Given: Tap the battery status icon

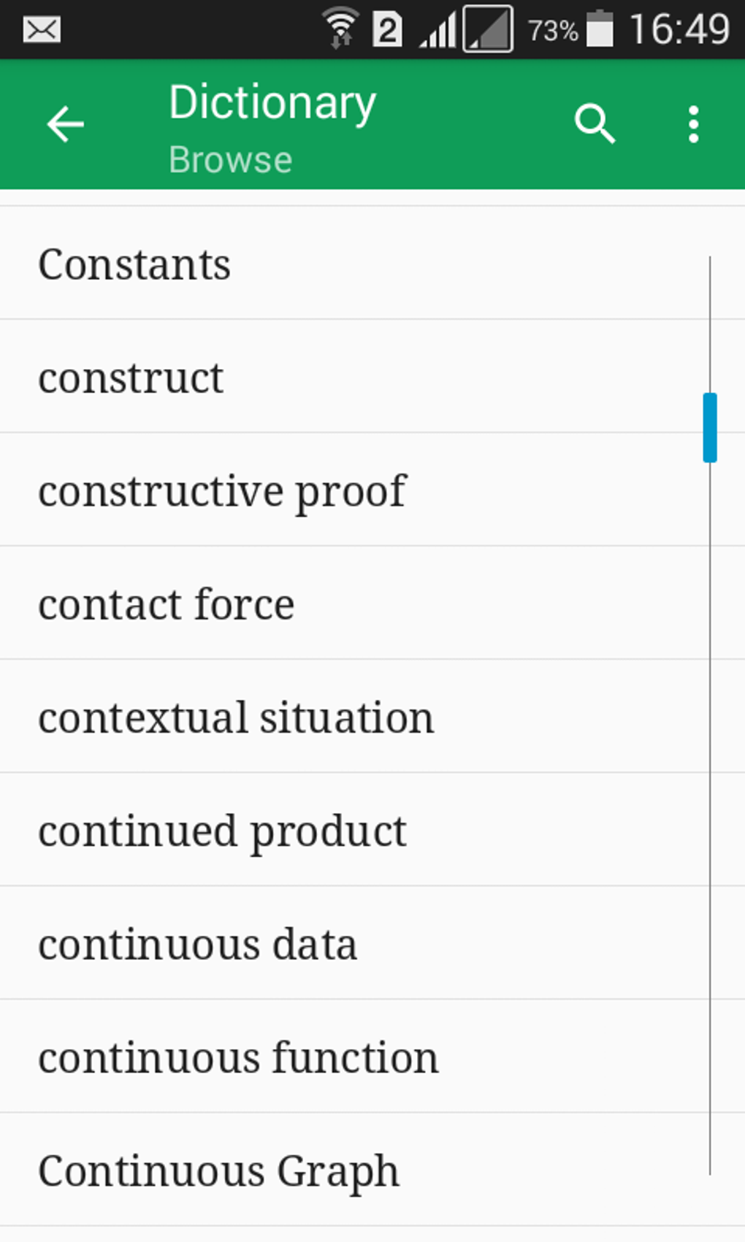Looking at the screenshot, I should coord(600,30).
